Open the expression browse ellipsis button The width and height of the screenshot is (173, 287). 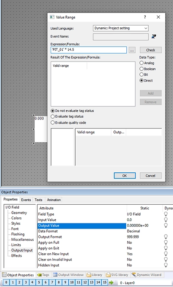(x=132, y=50)
